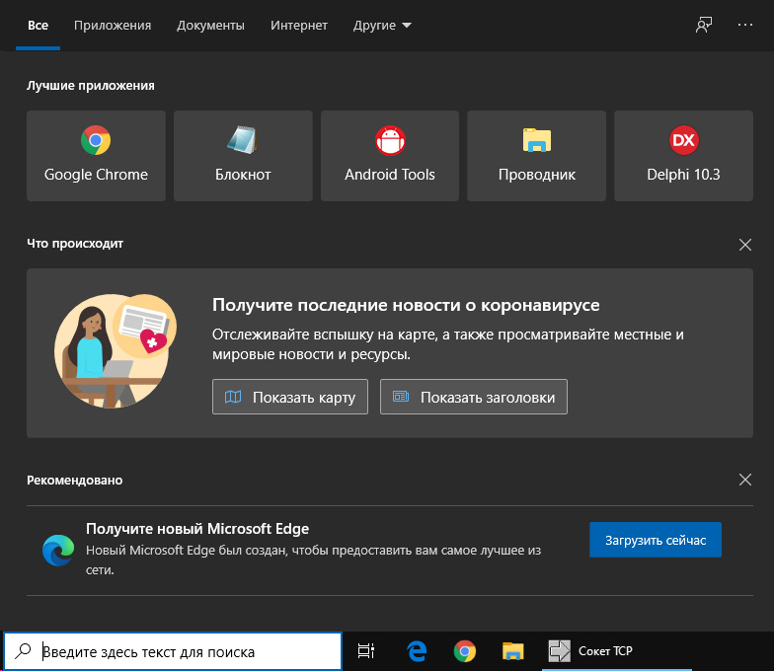Open Task View from the taskbar
Screen dimensions: 774x671
tap(365, 651)
